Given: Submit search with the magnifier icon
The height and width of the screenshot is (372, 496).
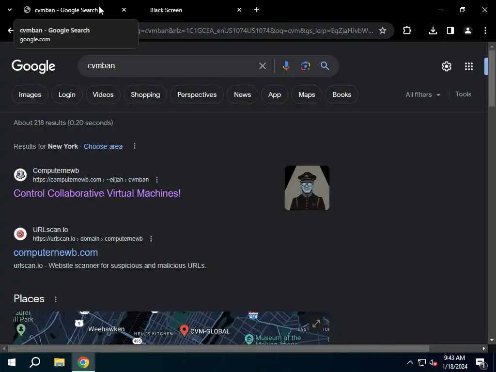Looking at the screenshot, I should [325, 66].
